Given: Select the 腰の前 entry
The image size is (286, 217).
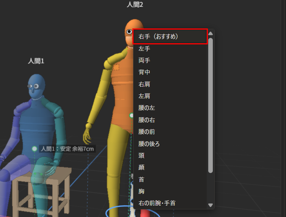Looking at the screenshot, I should [170, 132].
